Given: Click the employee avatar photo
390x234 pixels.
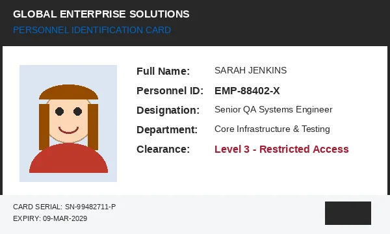Looking at the screenshot, I should [68, 123].
